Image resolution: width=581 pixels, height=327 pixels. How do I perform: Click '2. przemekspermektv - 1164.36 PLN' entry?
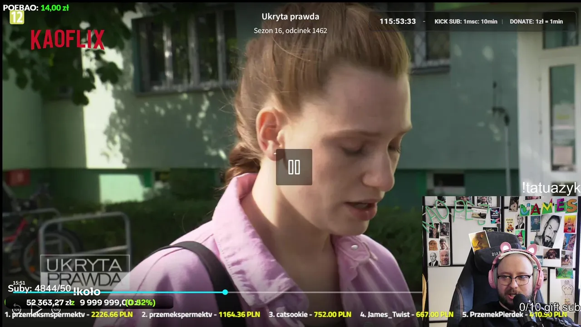click(x=201, y=314)
